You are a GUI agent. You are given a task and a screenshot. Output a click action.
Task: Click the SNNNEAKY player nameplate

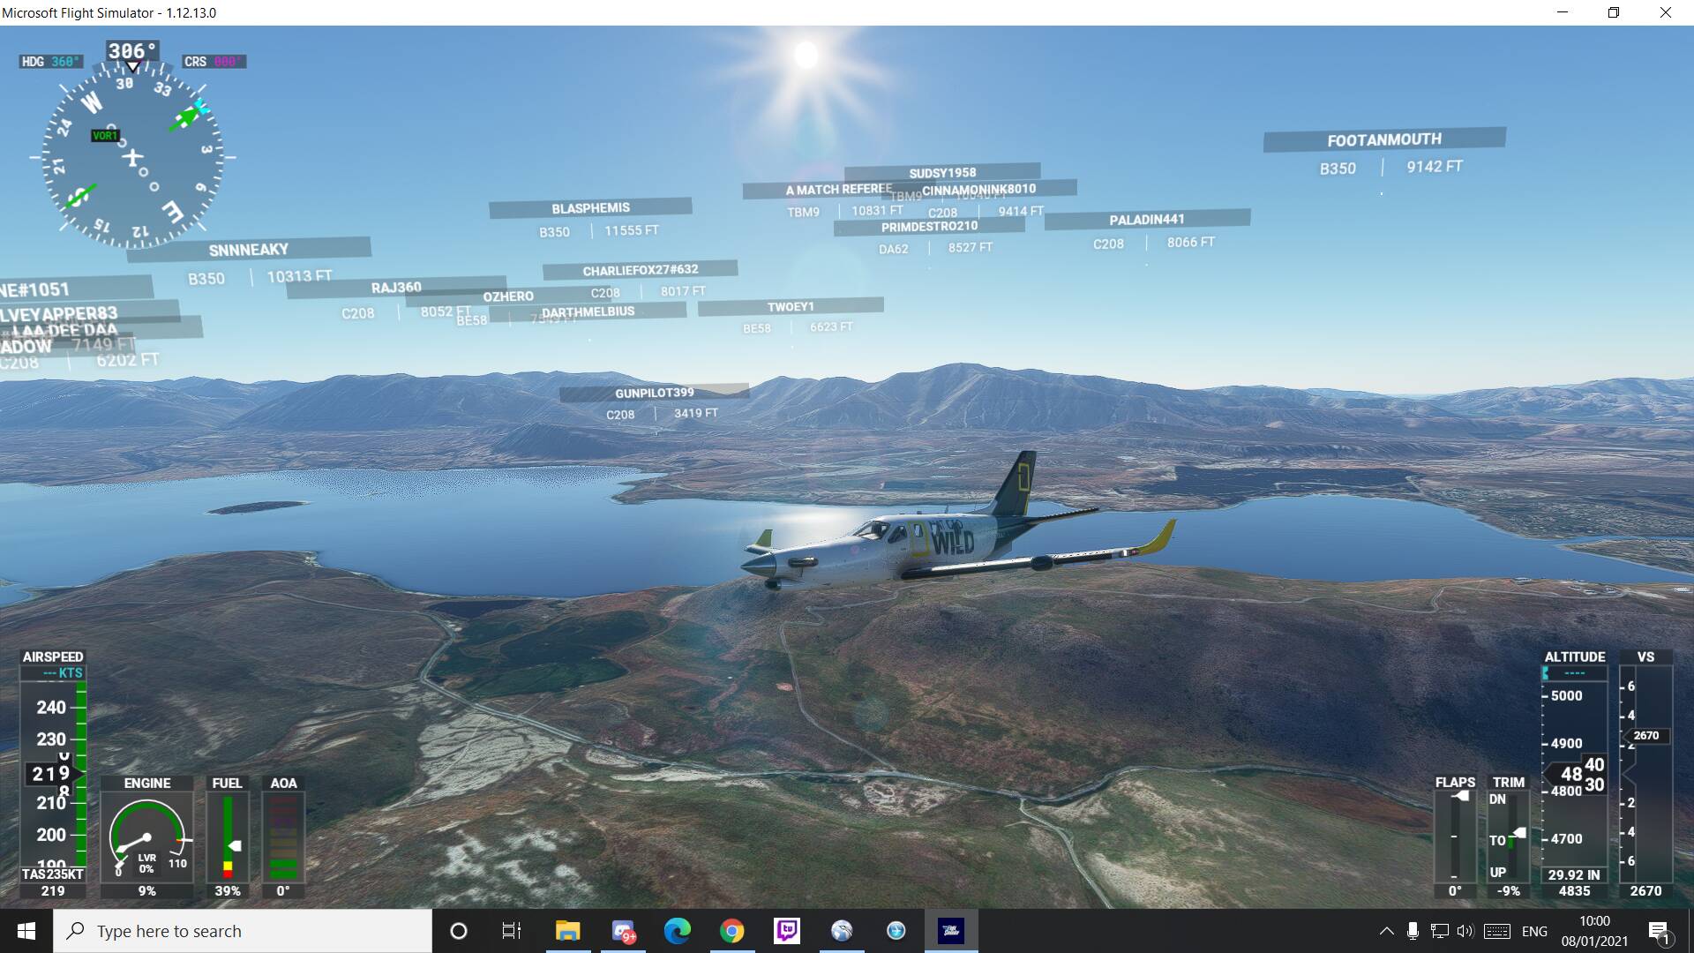249,250
